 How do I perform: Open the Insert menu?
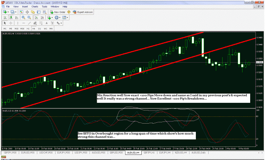pos(25,7)
